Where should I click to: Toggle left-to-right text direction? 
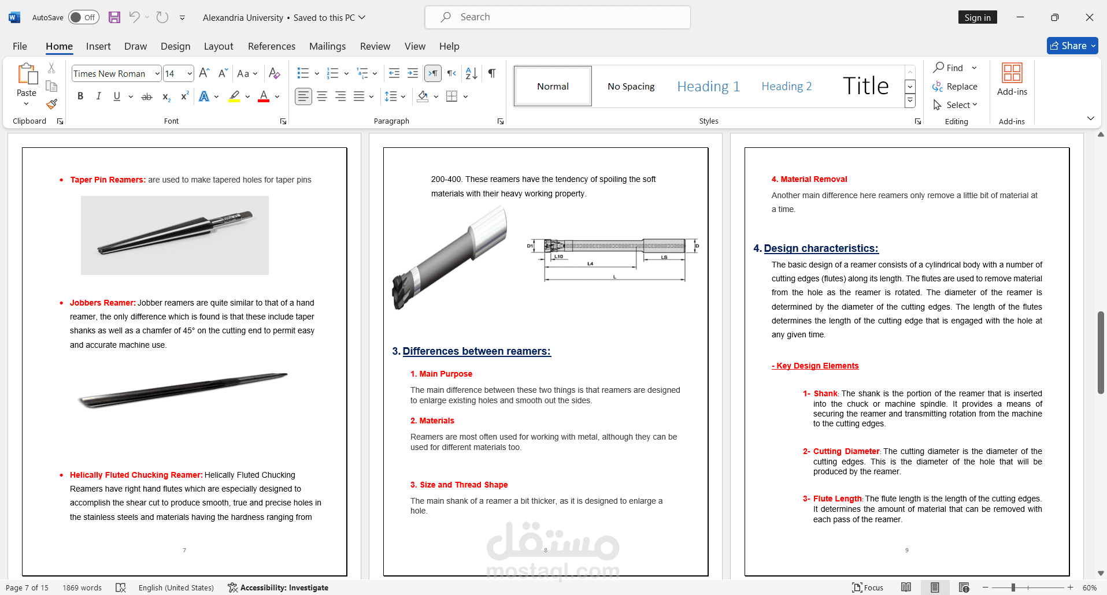point(433,73)
